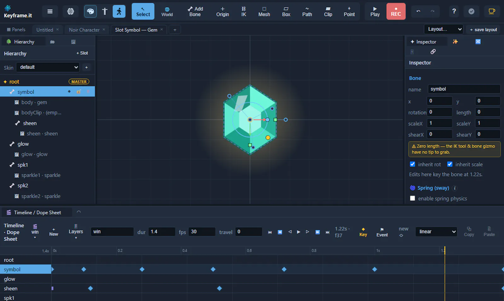Add a Key at current time
The height and width of the screenshot is (301, 504).
tap(363, 232)
